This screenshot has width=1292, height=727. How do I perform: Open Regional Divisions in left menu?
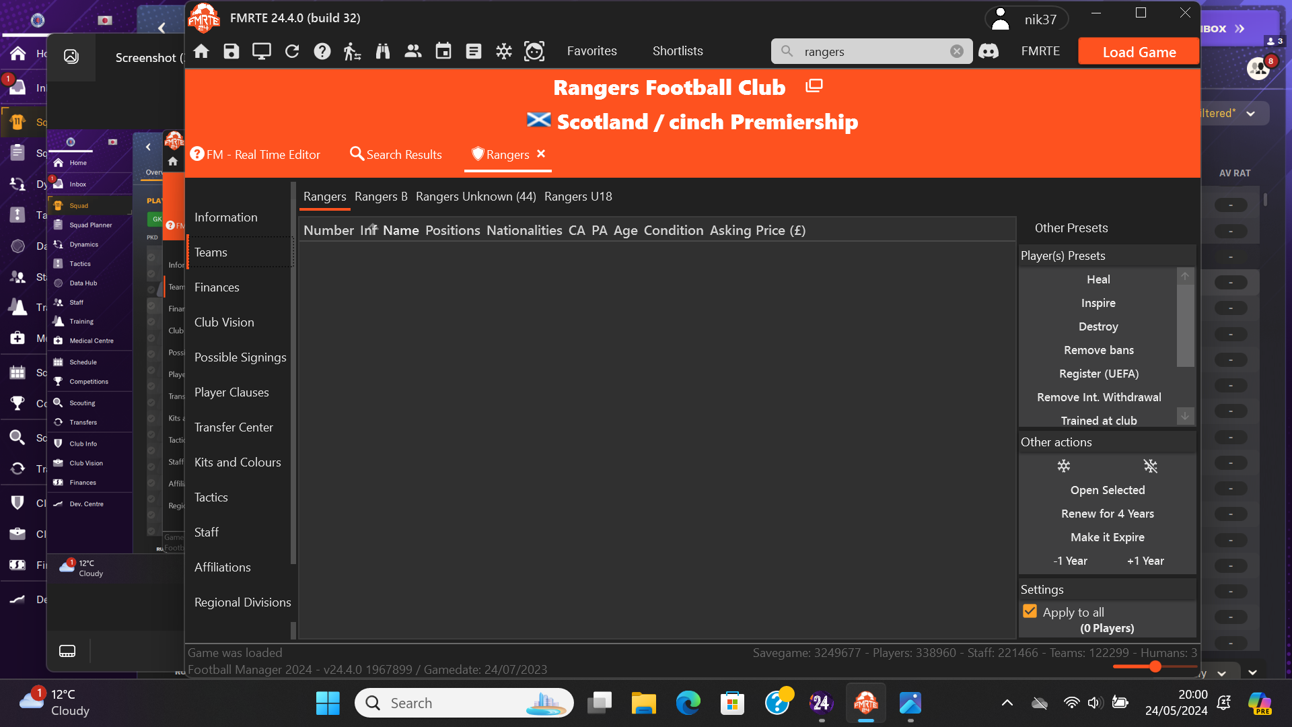242,602
